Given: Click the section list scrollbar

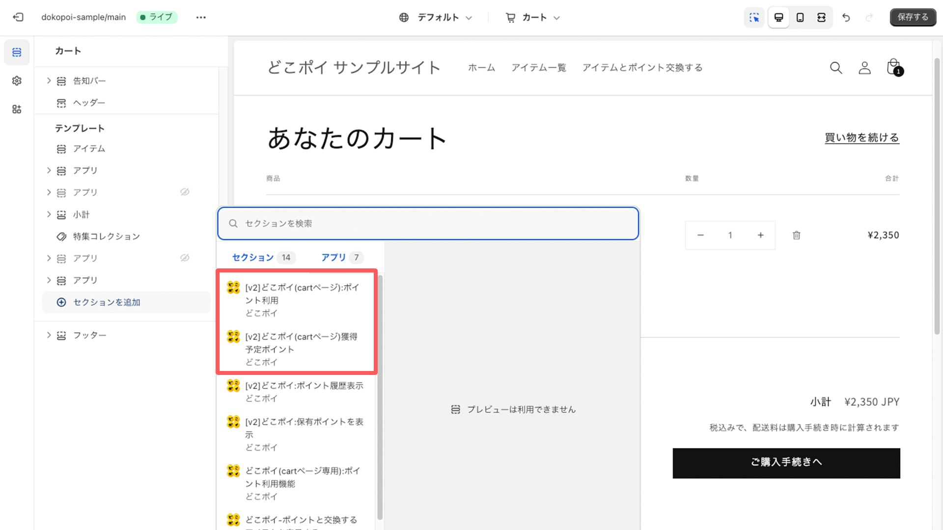Looking at the screenshot, I should pyautogui.click(x=380, y=397).
